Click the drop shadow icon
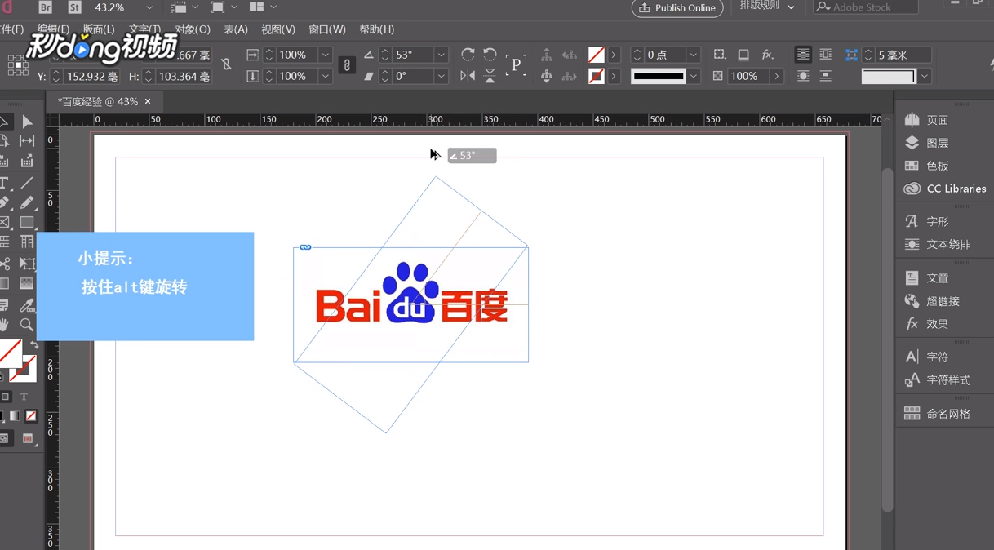This screenshot has height=550, width=994. pos(743,55)
